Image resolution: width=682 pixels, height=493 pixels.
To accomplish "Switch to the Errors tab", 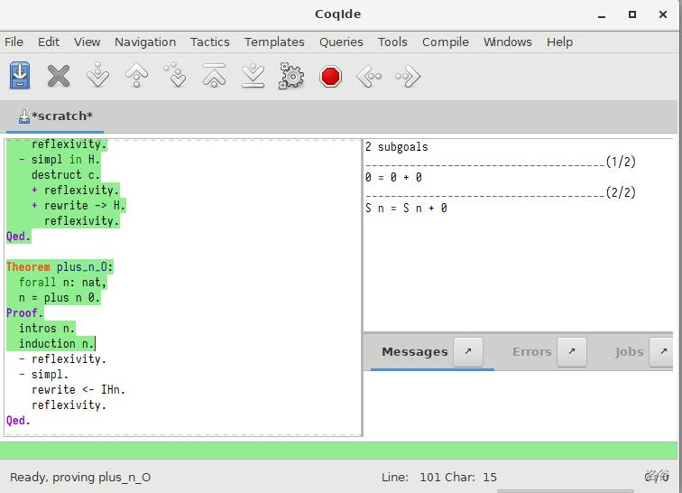I will [531, 352].
